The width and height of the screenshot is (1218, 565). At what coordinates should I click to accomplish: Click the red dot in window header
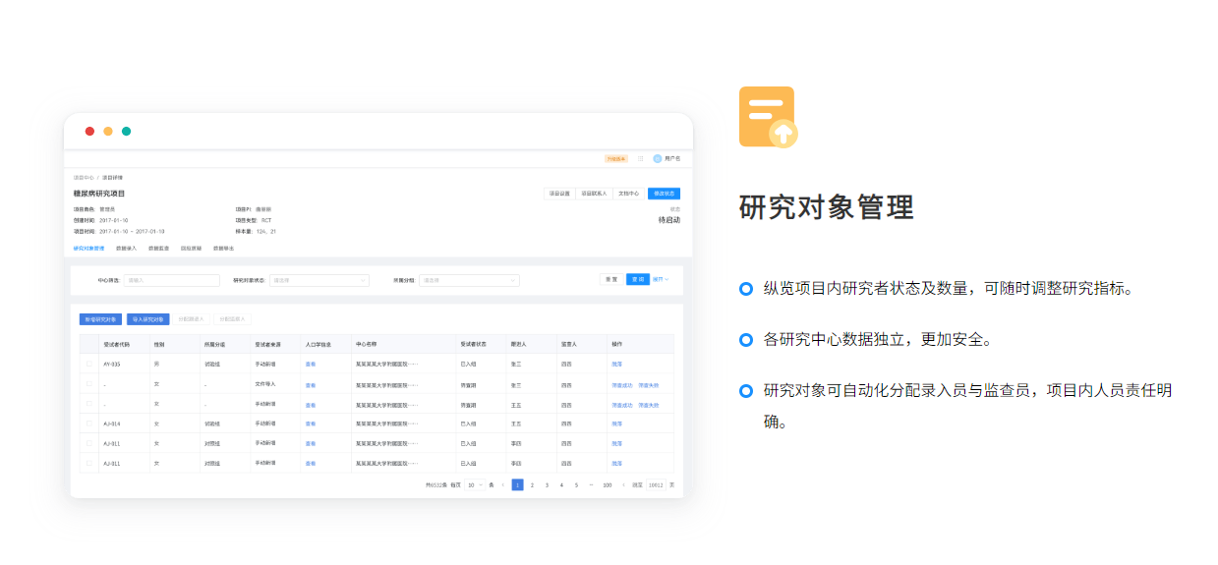click(x=89, y=131)
